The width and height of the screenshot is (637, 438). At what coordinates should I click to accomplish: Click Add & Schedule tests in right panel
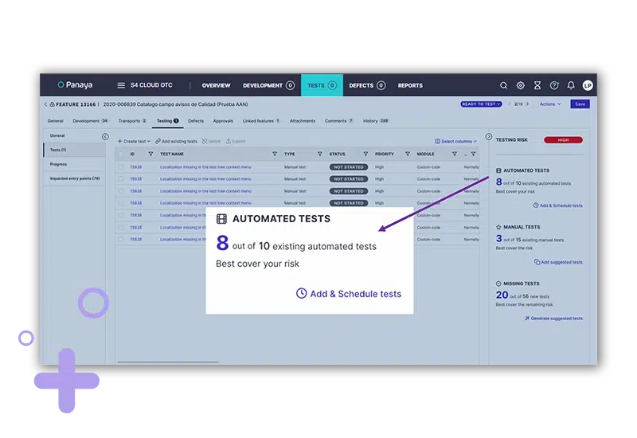click(558, 205)
